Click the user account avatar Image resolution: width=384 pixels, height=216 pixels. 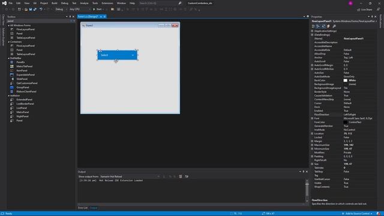[350, 3]
